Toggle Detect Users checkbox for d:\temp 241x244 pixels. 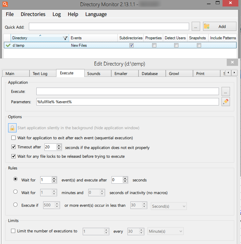(176, 45)
